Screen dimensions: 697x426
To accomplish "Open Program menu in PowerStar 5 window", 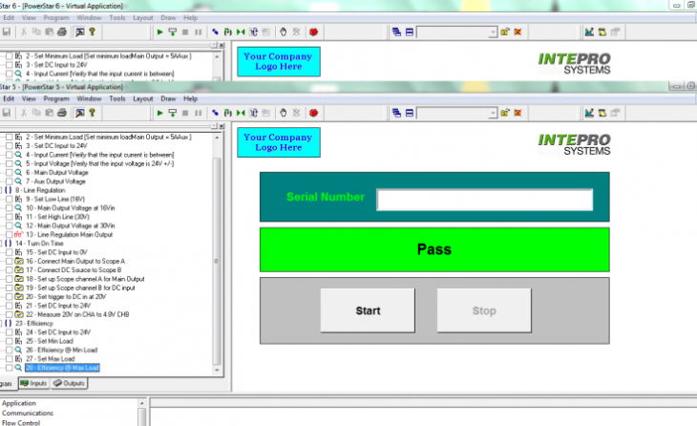I will (x=56, y=98).
